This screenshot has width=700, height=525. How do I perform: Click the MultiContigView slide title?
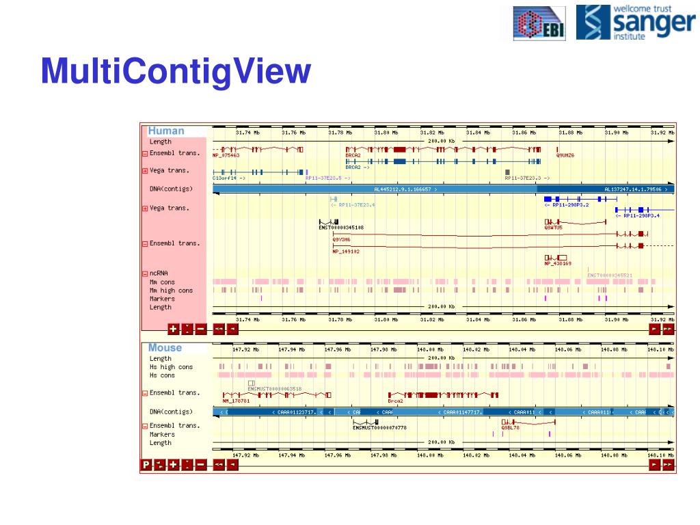click(x=176, y=71)
